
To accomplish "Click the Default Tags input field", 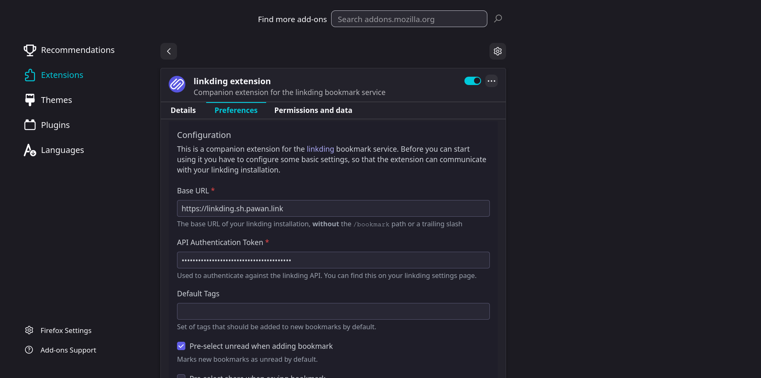I will coord(333,311).
